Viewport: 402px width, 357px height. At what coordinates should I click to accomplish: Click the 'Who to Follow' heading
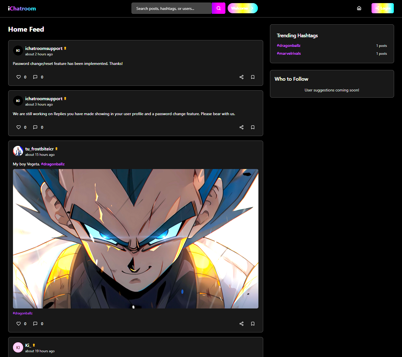tap(291, 79)
